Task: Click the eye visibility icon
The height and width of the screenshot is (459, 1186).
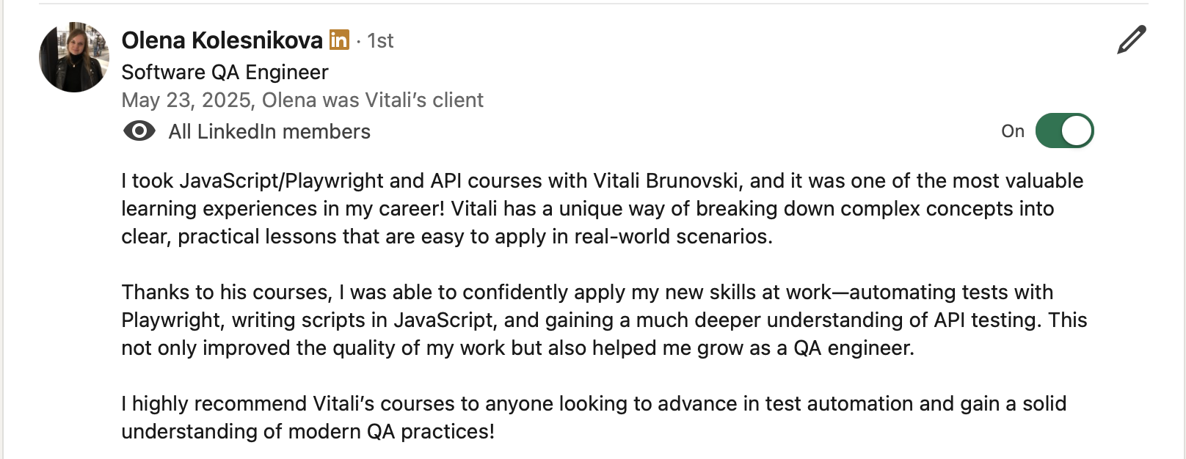Action: coord(139,131)
